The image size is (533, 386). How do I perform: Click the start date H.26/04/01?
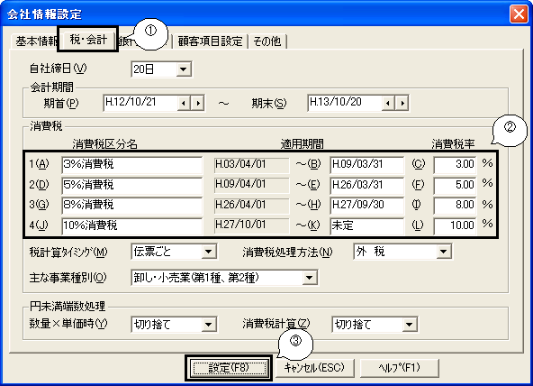(251, 206)
